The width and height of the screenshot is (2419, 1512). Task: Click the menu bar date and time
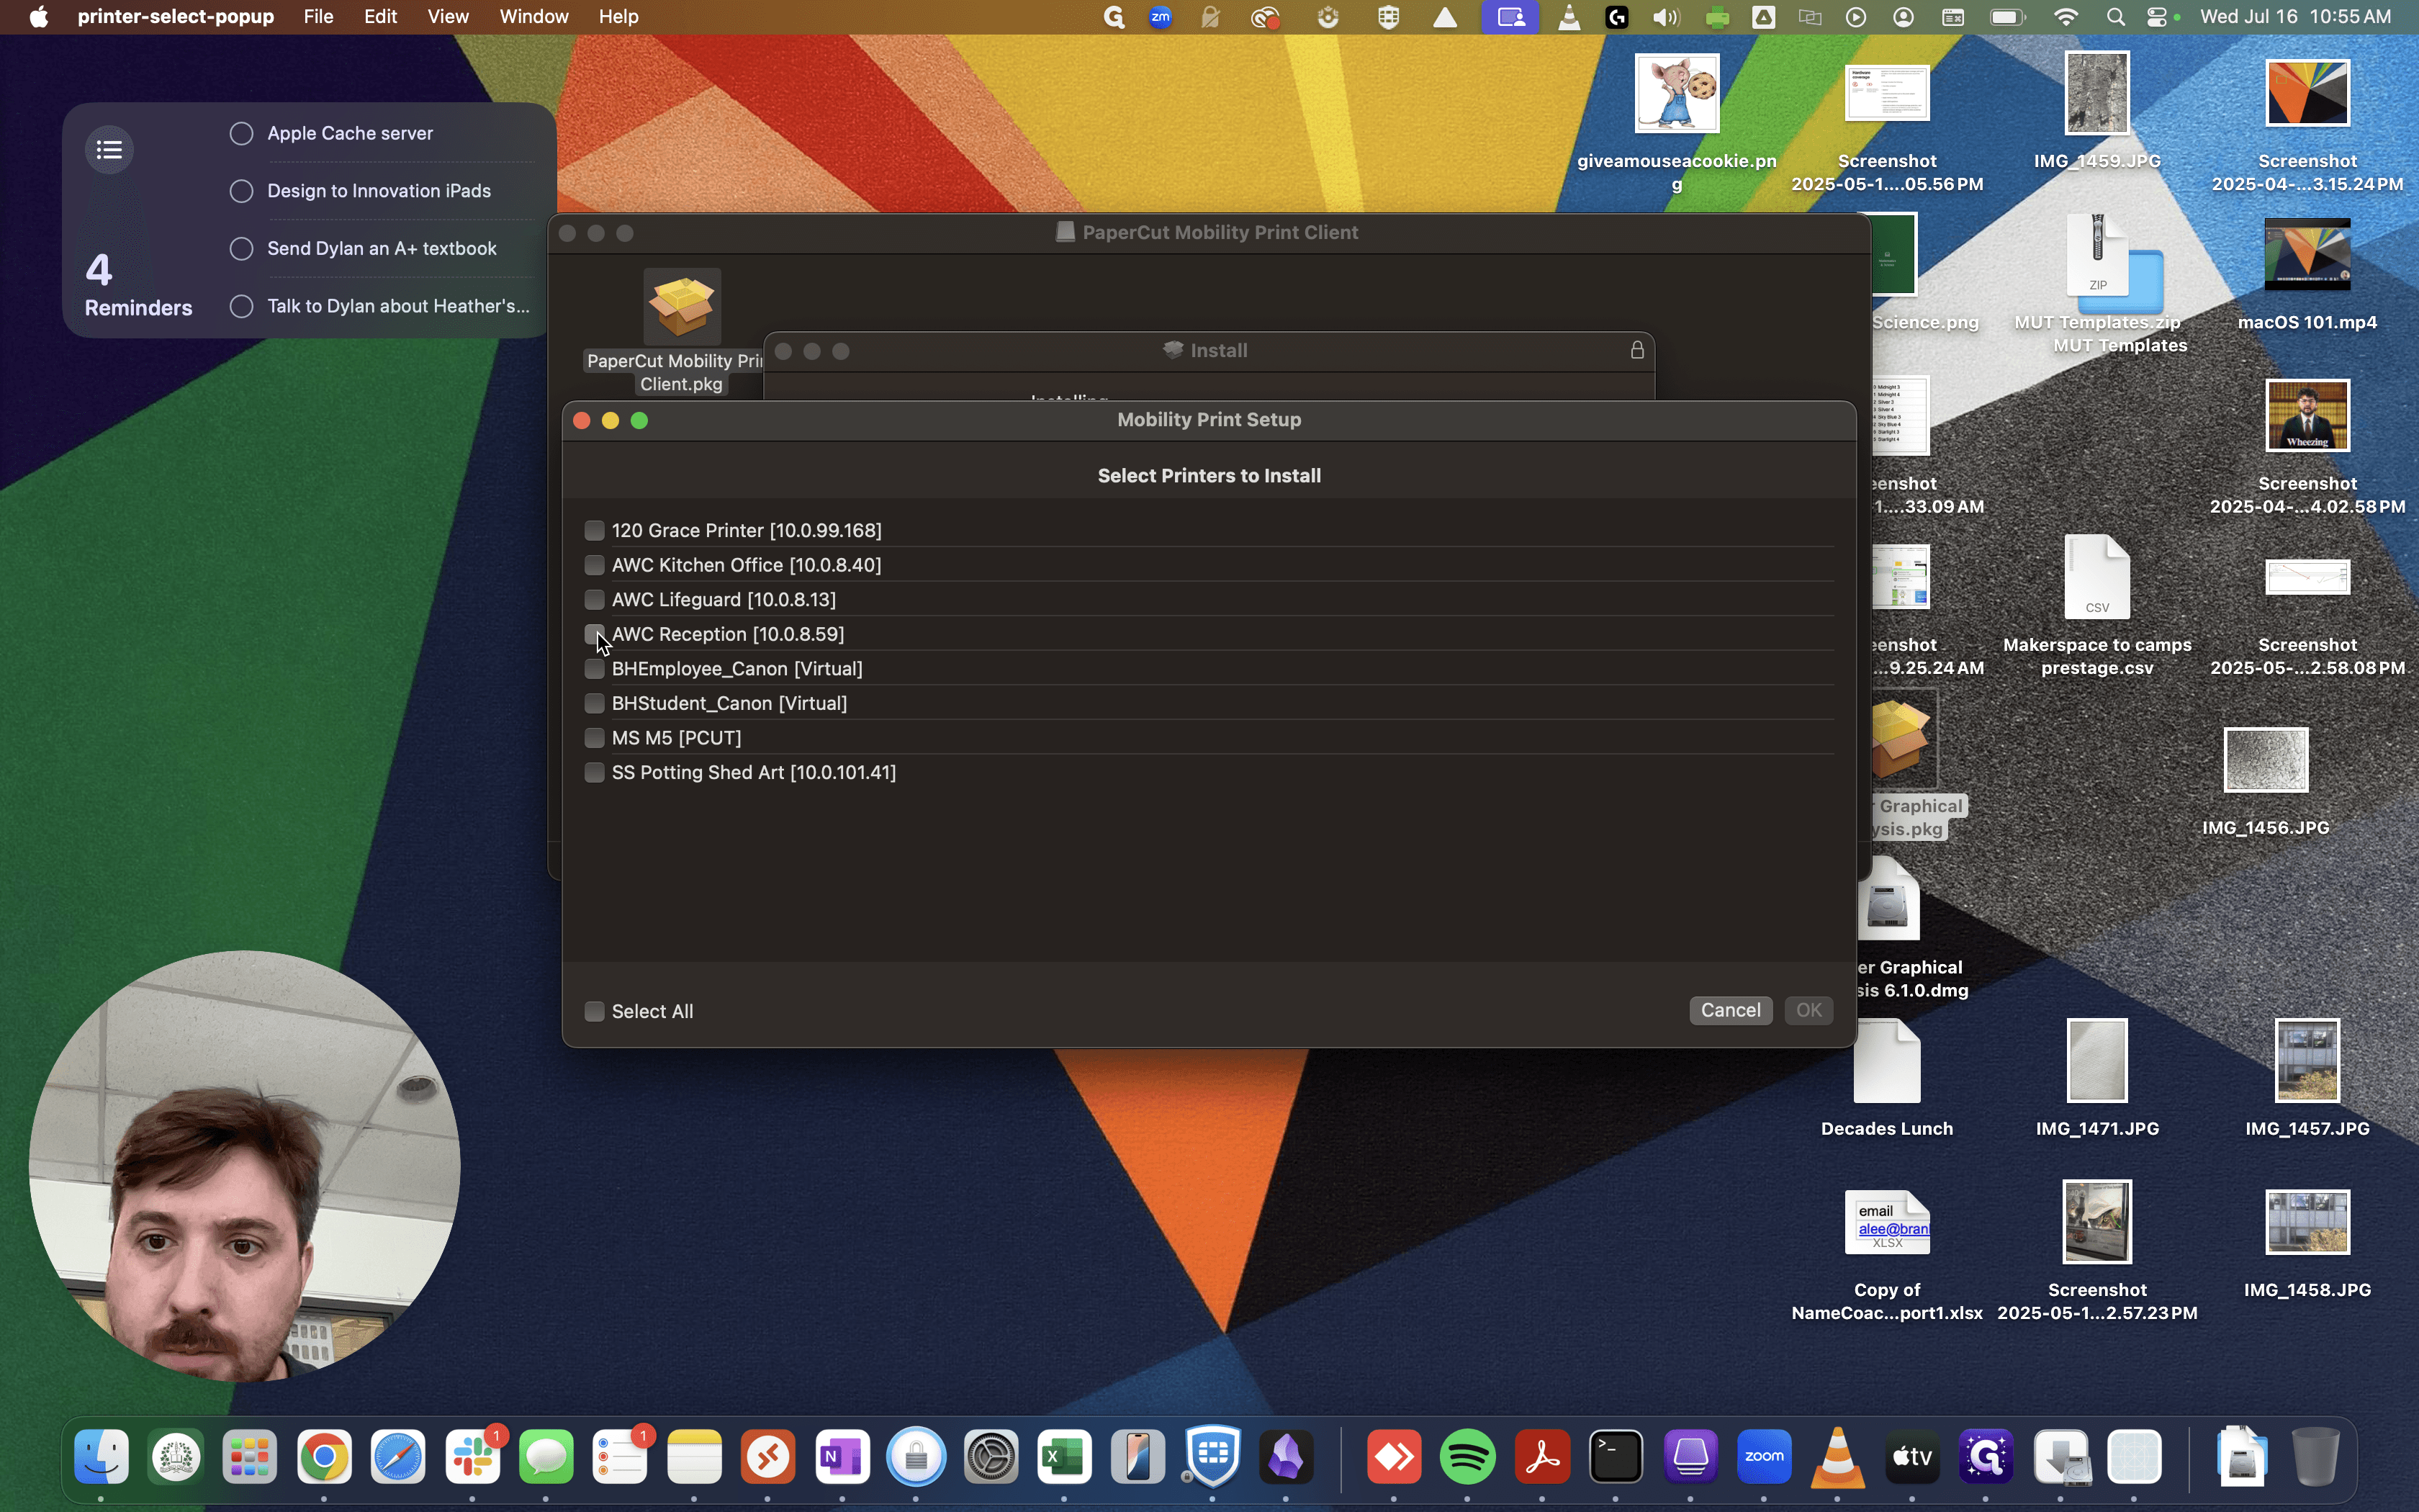[2296, 17]
